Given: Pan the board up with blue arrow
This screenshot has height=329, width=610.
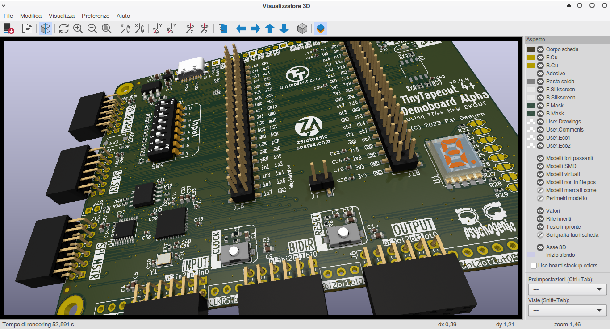Looking at the screenshot, I should (270, 29).
